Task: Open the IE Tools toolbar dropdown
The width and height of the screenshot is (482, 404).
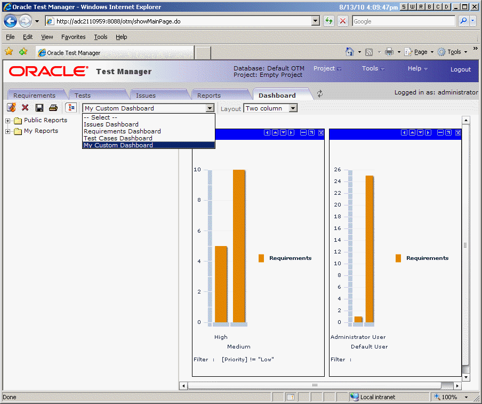Action: (x=453, y=52)
